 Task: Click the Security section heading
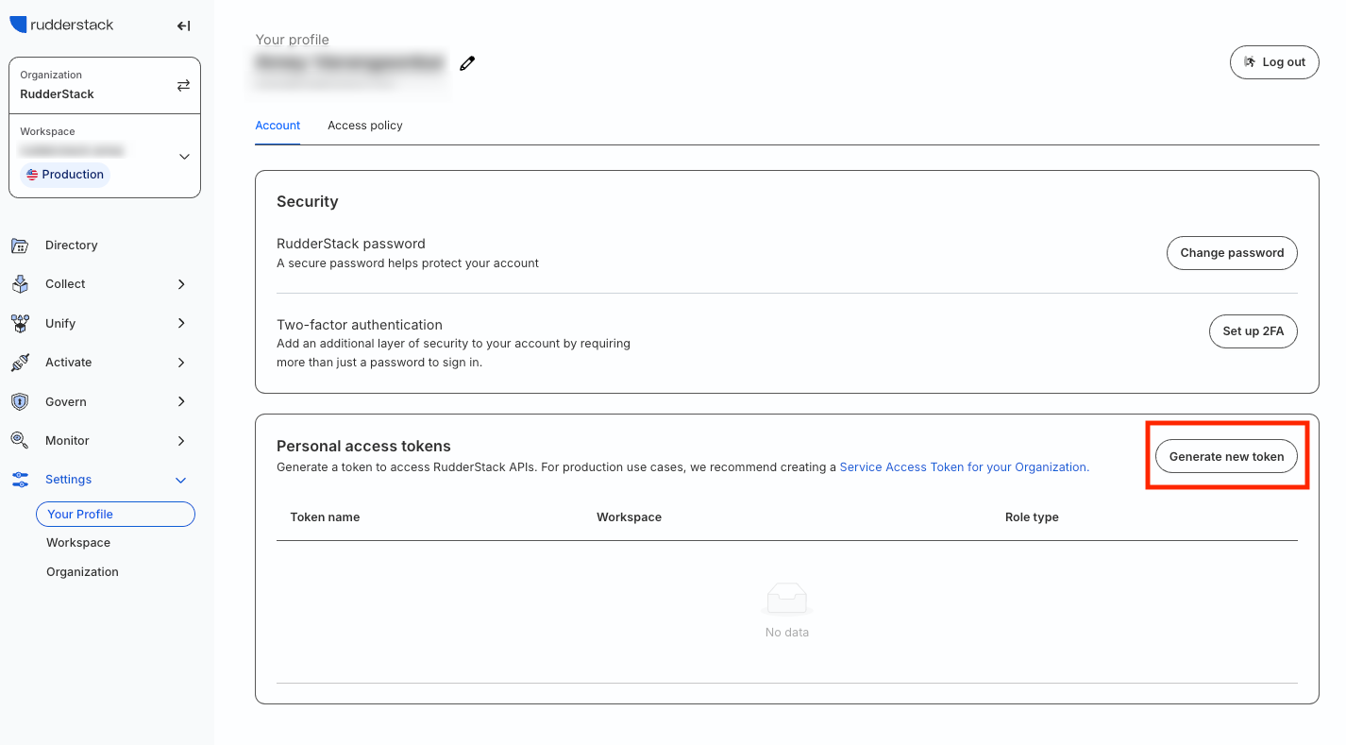coord(307,202)
